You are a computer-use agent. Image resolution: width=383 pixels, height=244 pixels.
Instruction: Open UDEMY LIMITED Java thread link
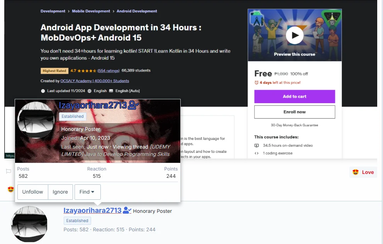coord(115,150)
